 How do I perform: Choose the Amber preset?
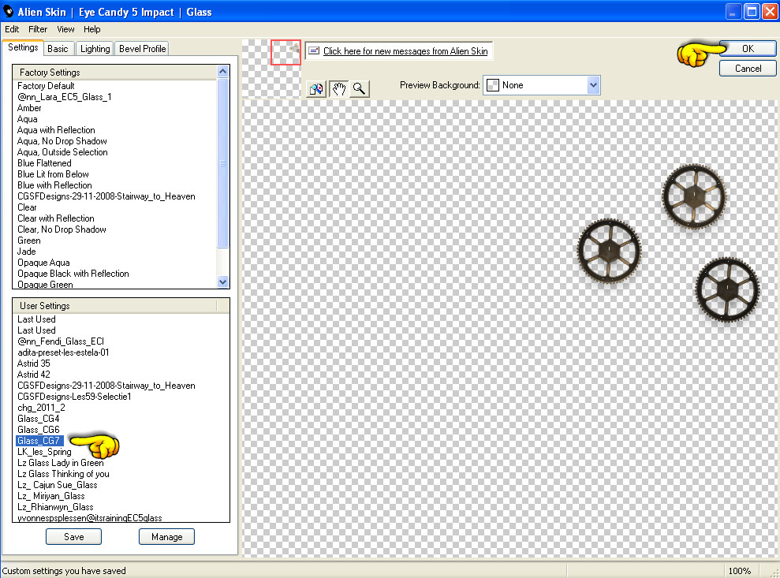[x=29, y=108]
